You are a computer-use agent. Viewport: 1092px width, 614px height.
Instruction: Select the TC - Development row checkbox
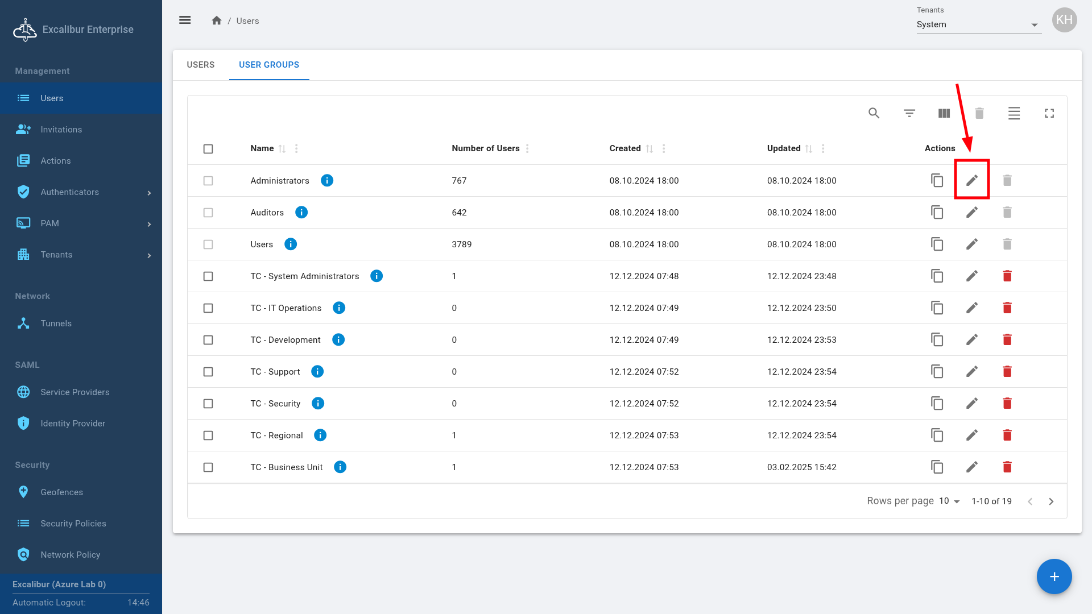(x=208, y=340)
